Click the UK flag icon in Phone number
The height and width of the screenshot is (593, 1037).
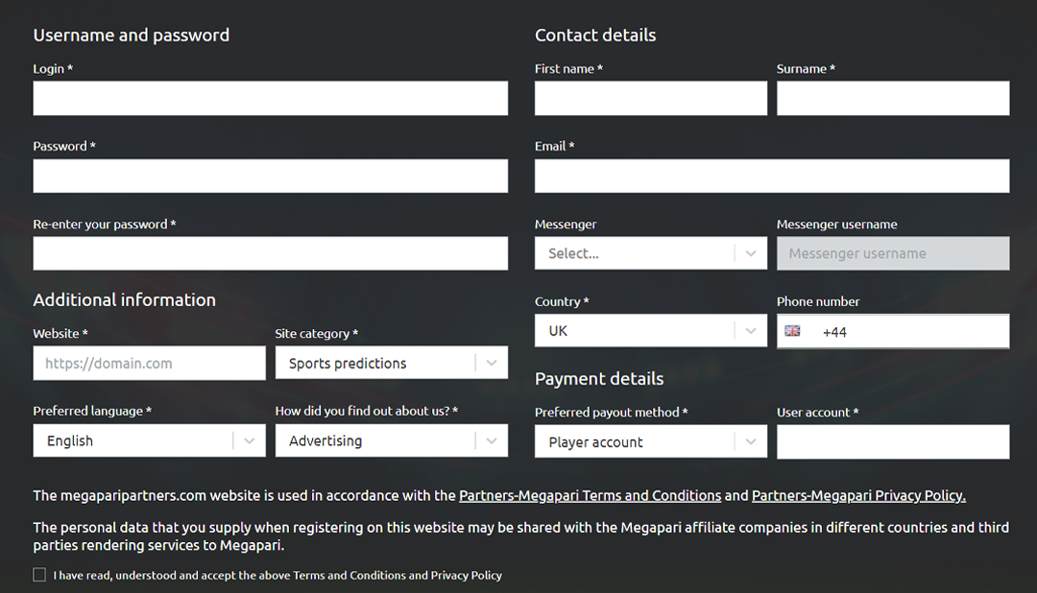point(792,331)
